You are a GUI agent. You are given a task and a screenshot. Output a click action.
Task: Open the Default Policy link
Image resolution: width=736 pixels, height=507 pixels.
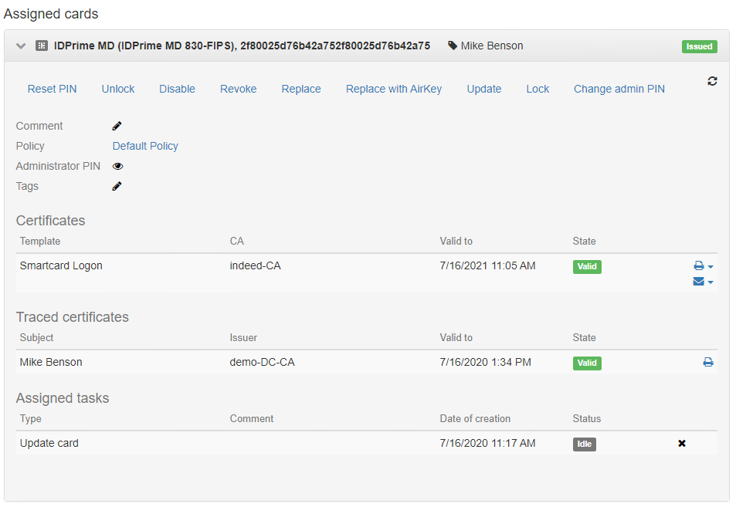click(x=145, y=146)
